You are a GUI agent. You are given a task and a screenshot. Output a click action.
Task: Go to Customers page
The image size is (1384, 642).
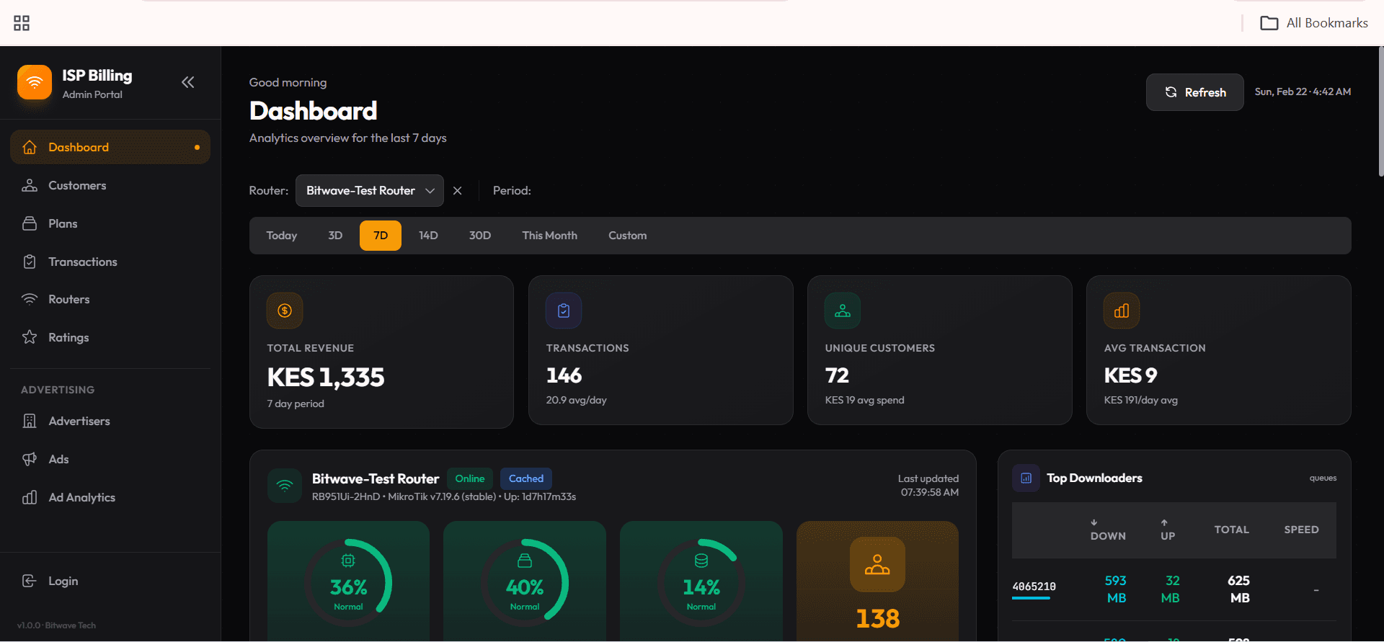coord(110,185)
